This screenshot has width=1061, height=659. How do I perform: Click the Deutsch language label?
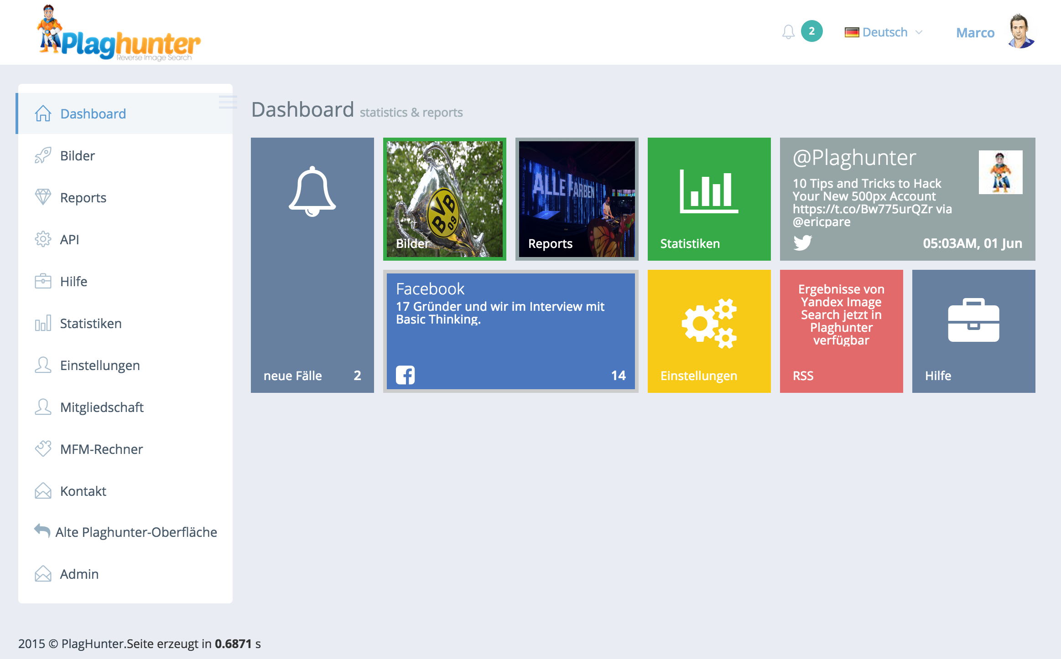tap(885, 32)
